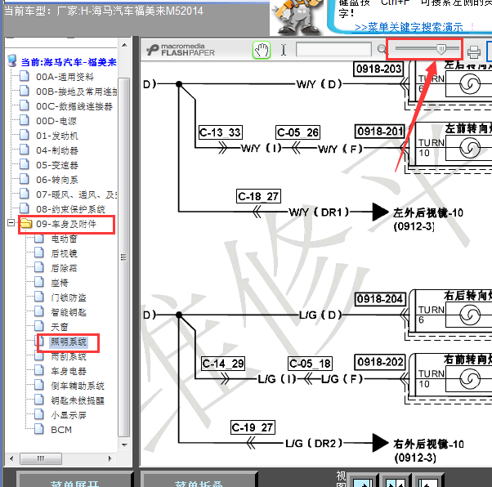The height and width of the screenshot is (487, 492).
Task: Click the magnifier find icon
Action: [382, 49]
